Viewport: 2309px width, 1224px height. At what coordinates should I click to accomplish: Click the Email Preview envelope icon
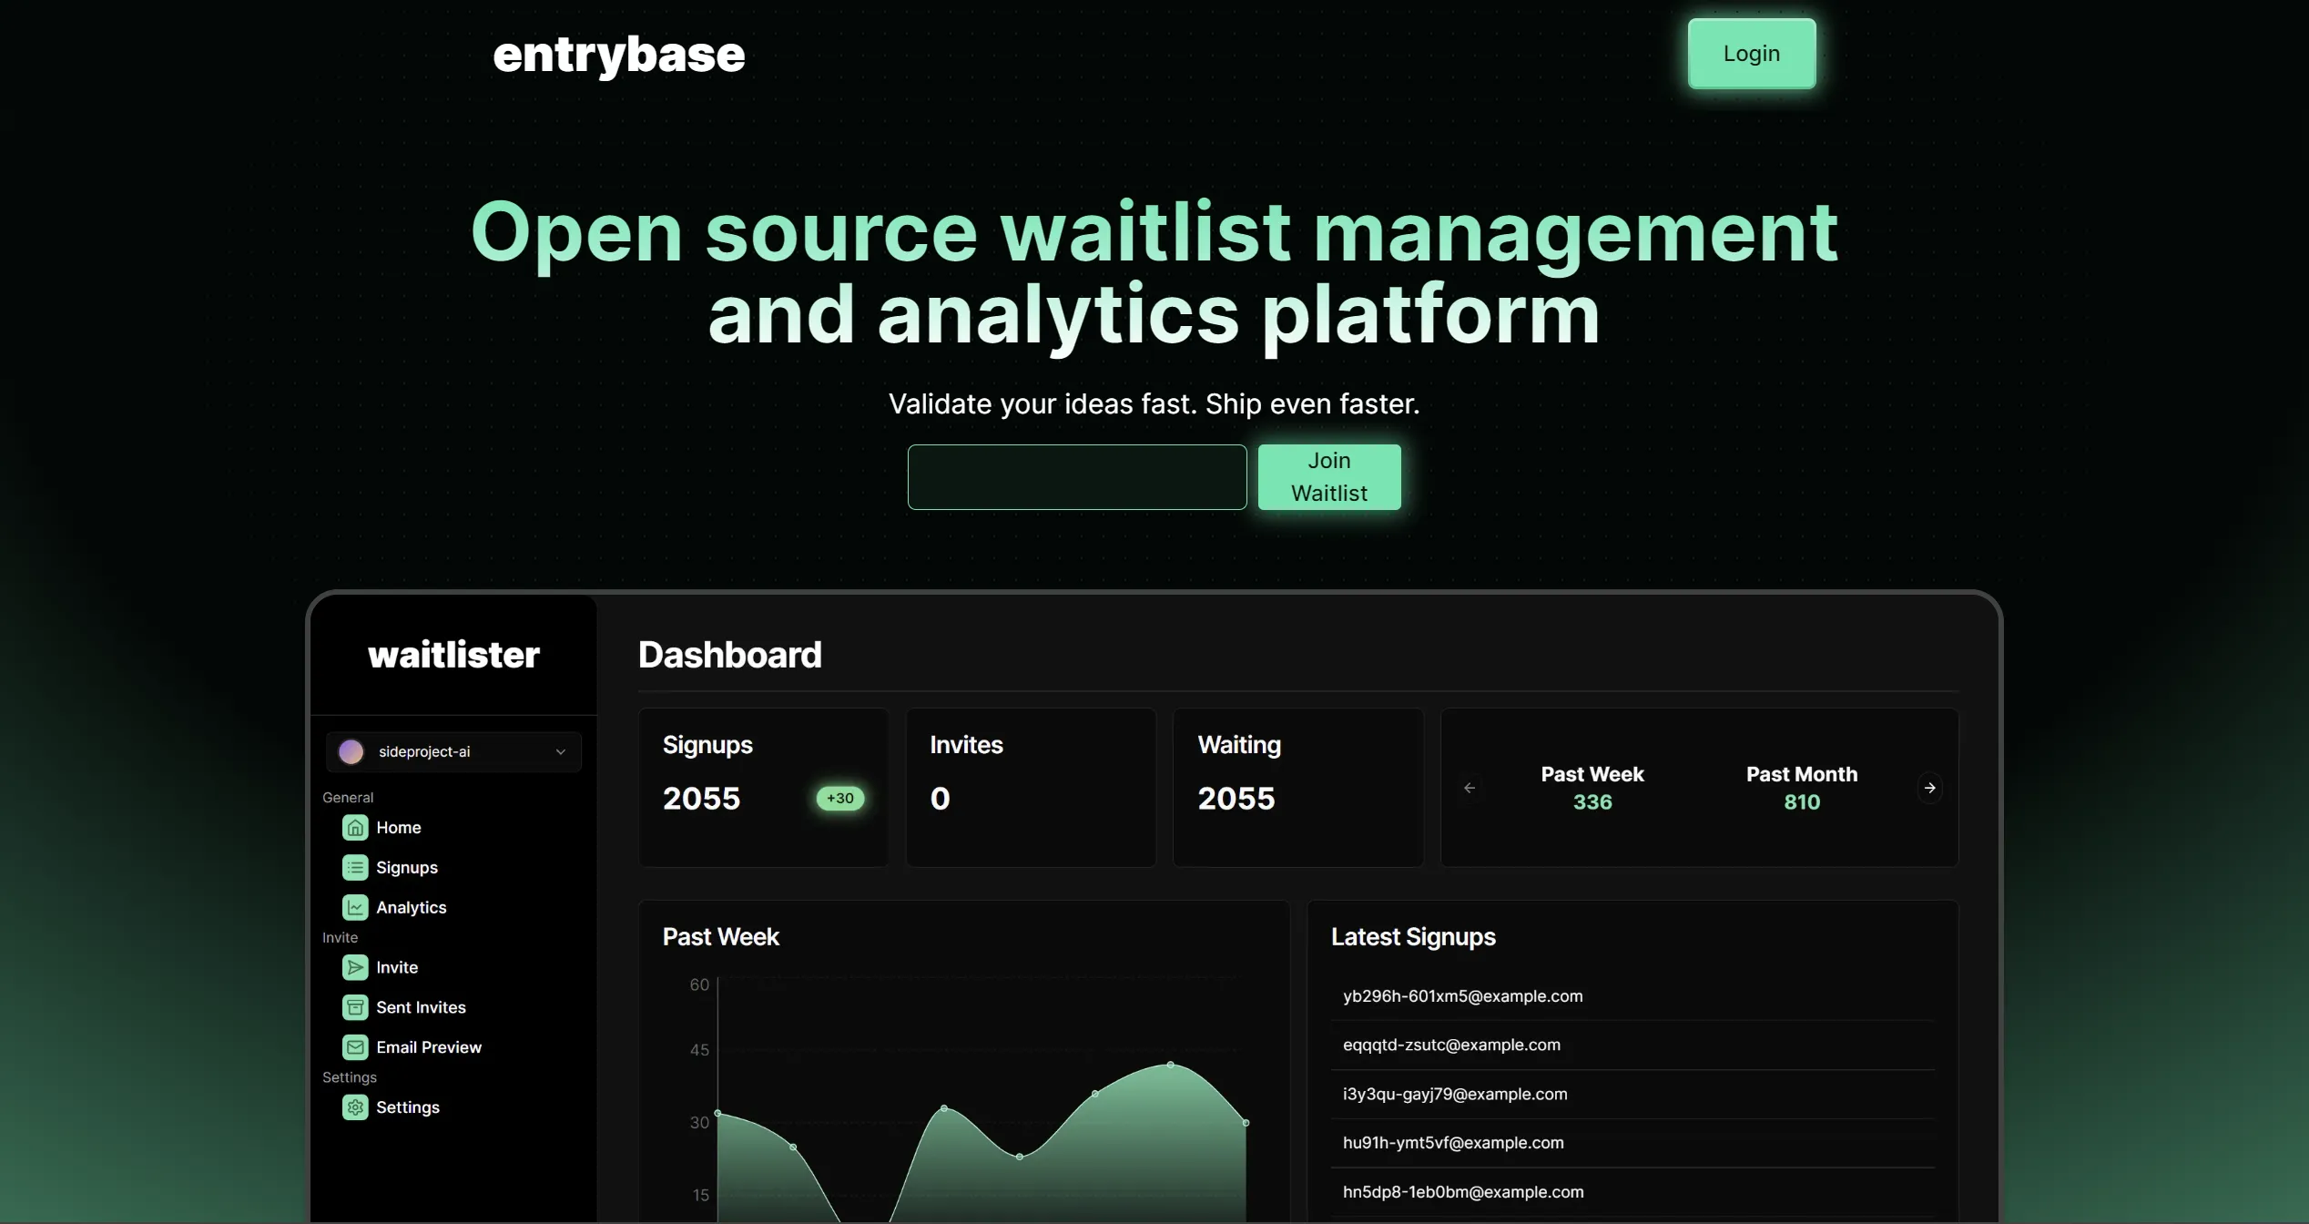pyautogui.click(x=355, y=1048)
